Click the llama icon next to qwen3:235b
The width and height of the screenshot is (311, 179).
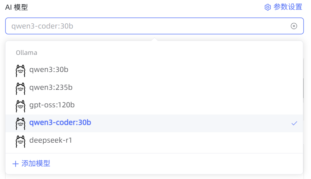click(20, 88)
